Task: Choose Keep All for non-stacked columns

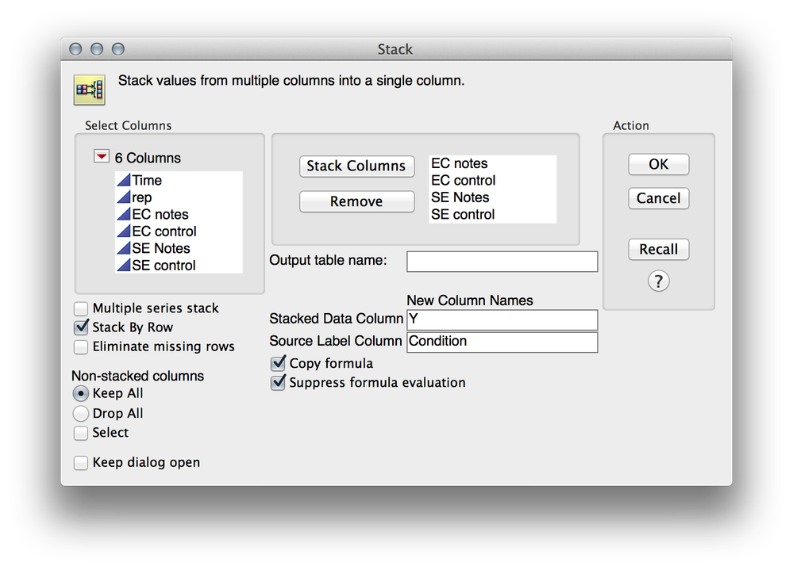Action: [81, 393]
